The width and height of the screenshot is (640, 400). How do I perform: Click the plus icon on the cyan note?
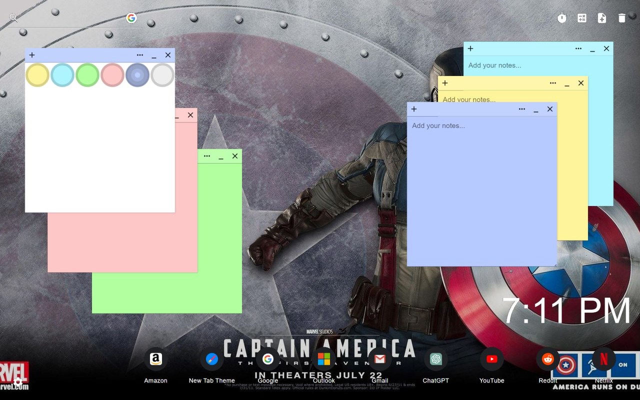tap(470, 48)
